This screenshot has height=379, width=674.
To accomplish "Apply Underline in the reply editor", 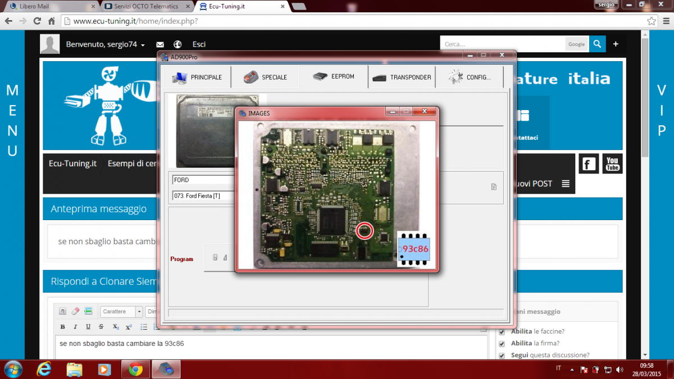I will coord(88,327).
